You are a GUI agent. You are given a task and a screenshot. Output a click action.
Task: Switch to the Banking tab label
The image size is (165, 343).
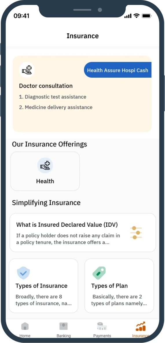click(x=63, y=336)
